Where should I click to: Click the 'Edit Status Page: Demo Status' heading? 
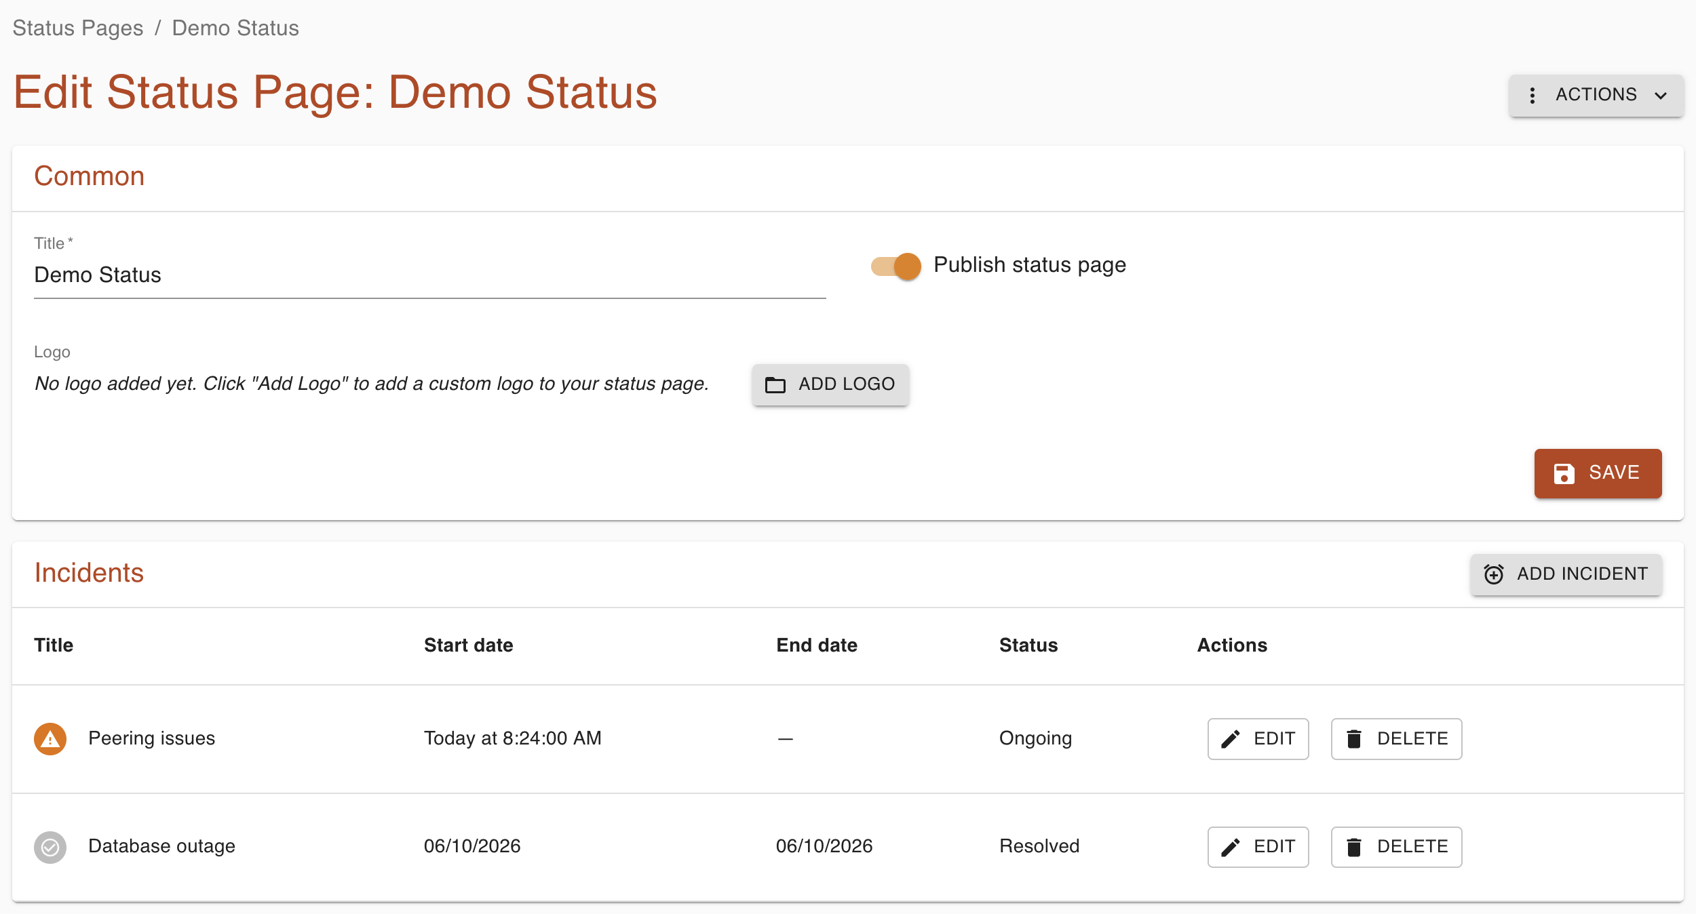click(335, 92)
